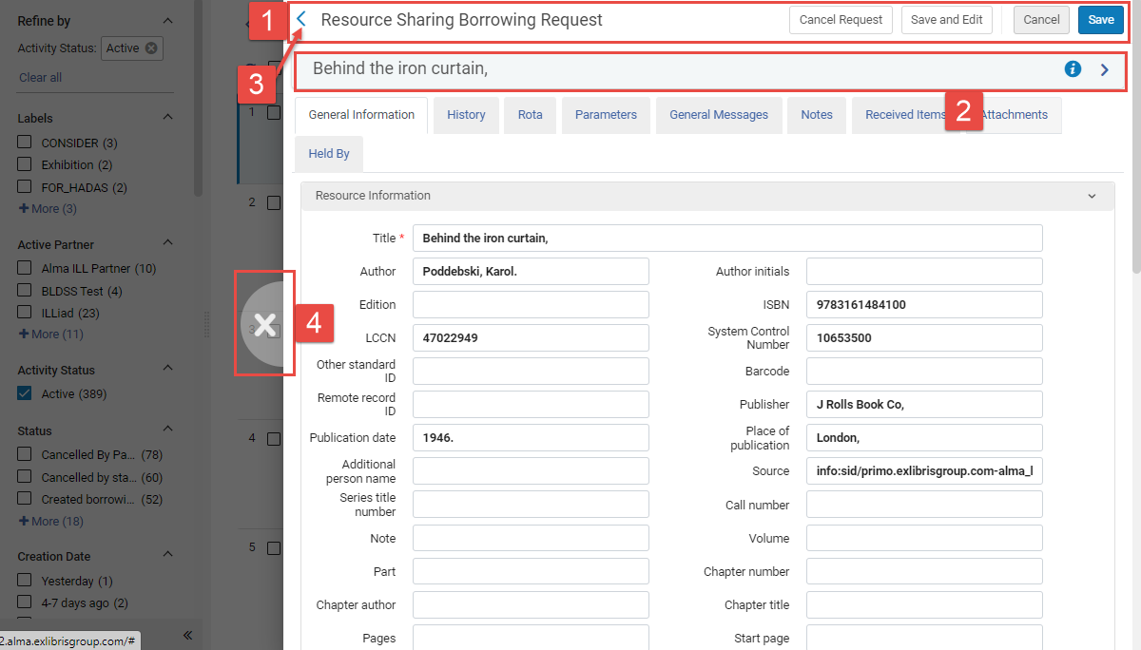Viewport: 1141px width, 650px height.
Task: Remove the Active status filter chip
Action: tap(151, 48)
